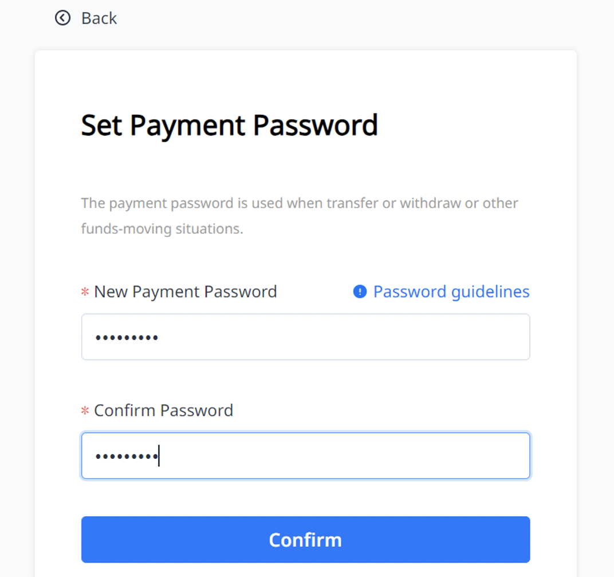Click the red asterisk before Confirm Password

click(x=85, y=411)
